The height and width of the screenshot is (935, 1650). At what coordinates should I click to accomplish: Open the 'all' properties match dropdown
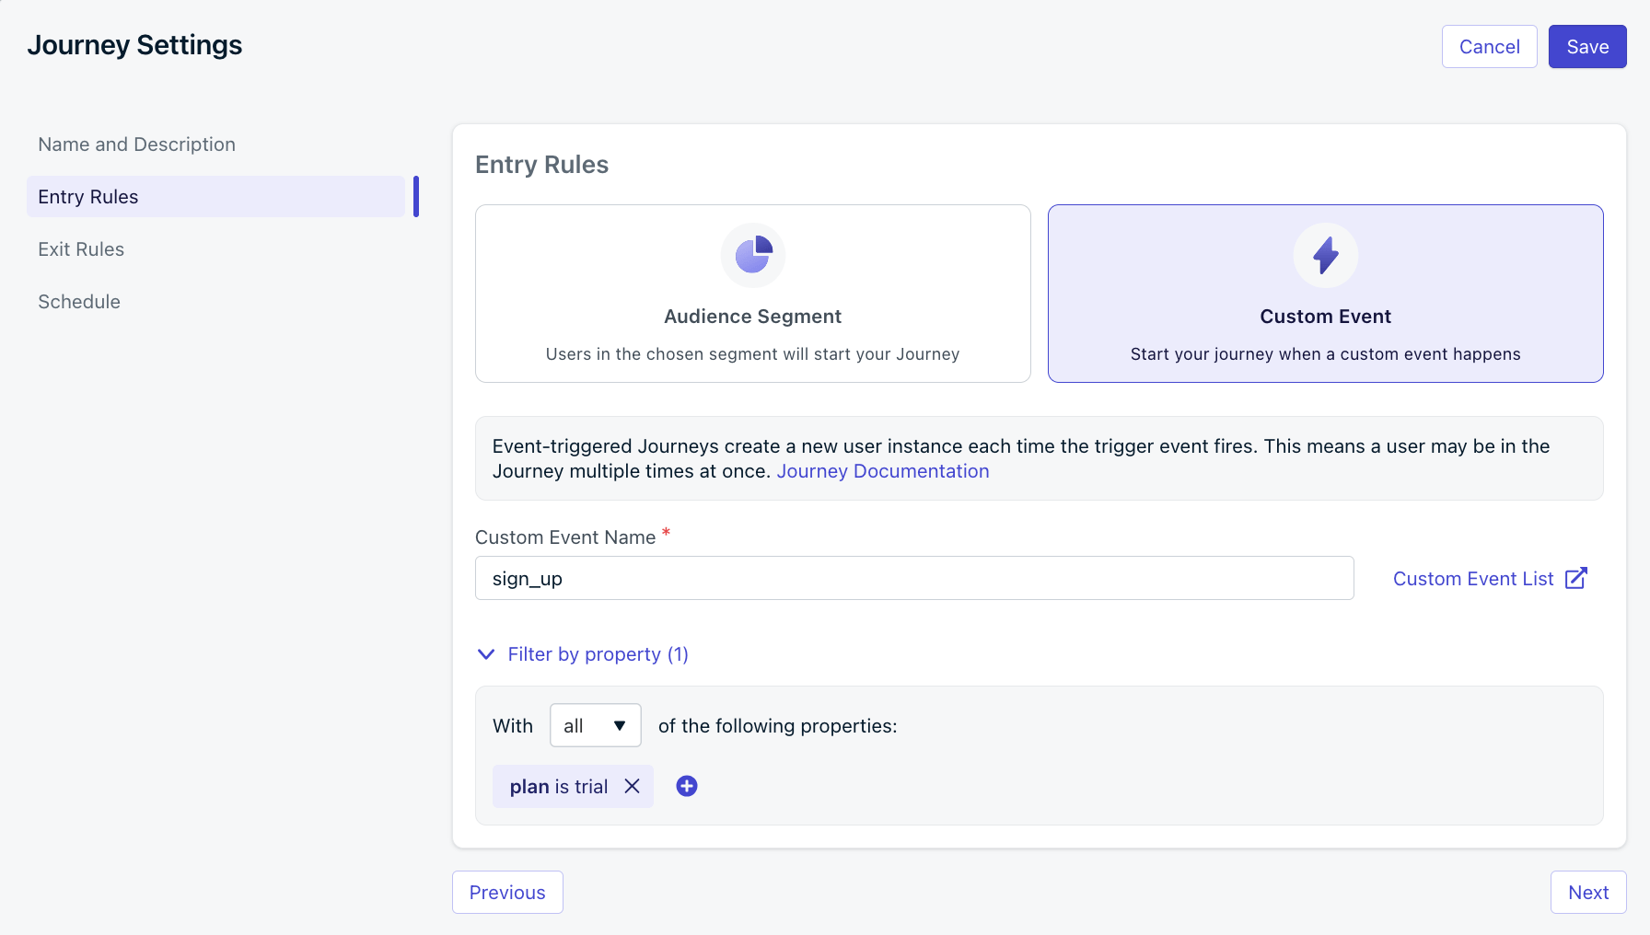(x=595, y=725)
